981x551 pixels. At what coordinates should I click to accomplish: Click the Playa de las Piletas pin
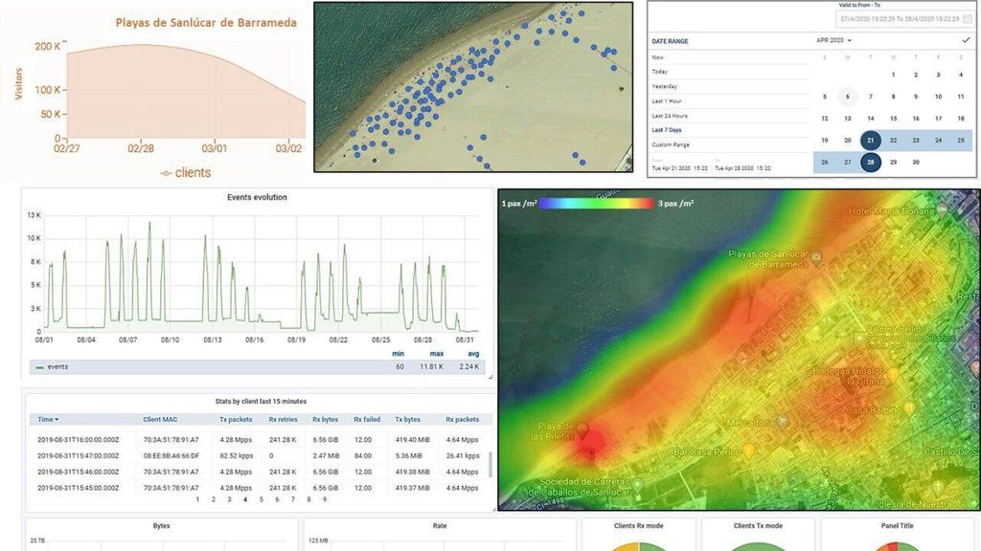[x=582, y=430]
